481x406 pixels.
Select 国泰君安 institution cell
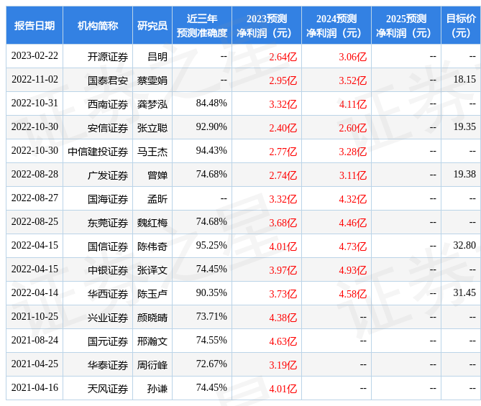click(x=108, y=80)
